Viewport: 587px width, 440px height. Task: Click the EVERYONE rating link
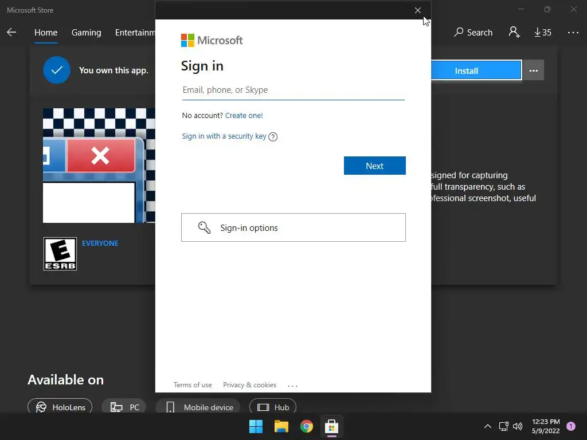tap(100, 243)
